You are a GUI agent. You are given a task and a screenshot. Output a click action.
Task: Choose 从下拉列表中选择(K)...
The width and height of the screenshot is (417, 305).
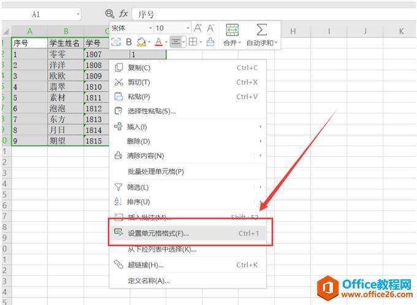click(x=188, y=249)
